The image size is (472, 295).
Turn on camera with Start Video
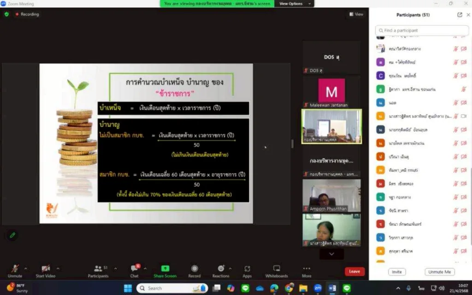pos(45,269)
